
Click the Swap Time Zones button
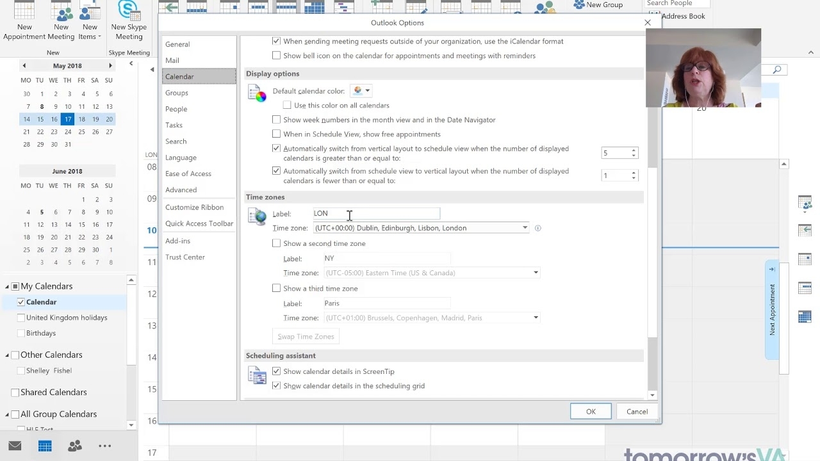[306, 336]
